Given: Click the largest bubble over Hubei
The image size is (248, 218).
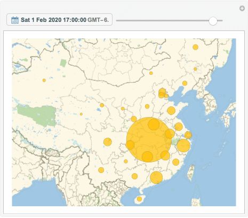Looking at the screenshot, I should pos(149,139).
